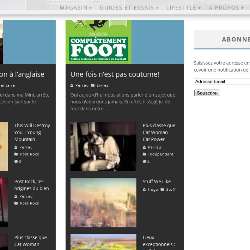Open the MAGASIN menu

tap(76, 7)
